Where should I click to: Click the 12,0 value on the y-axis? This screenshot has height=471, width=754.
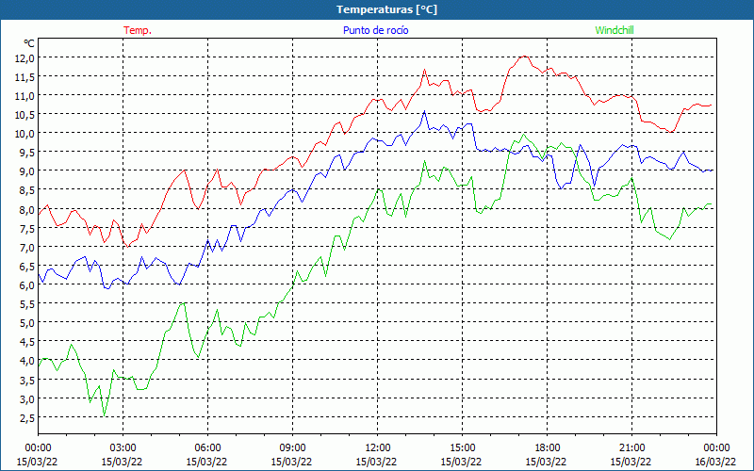pos(25,58)
